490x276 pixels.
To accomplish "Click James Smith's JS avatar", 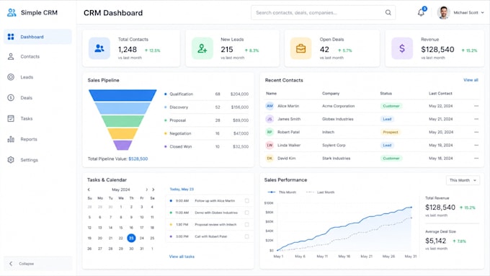I will pyautogui.click(x=269, y=119).
